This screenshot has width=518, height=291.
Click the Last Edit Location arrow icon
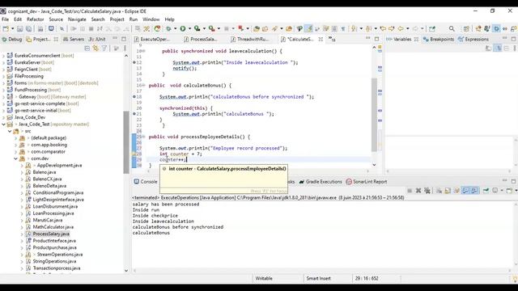[383, 29]
